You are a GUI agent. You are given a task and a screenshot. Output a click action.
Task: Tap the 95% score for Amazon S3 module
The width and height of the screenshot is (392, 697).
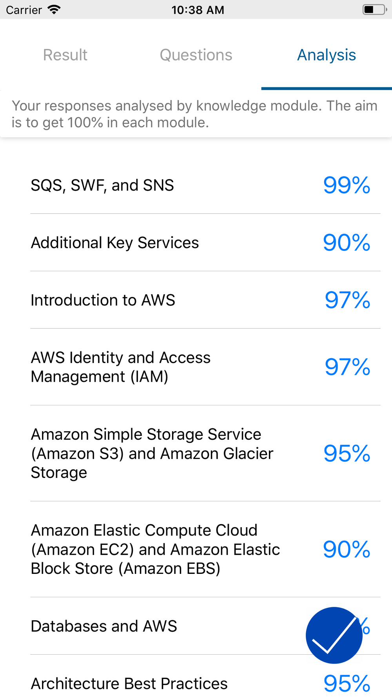coord(347,453)
